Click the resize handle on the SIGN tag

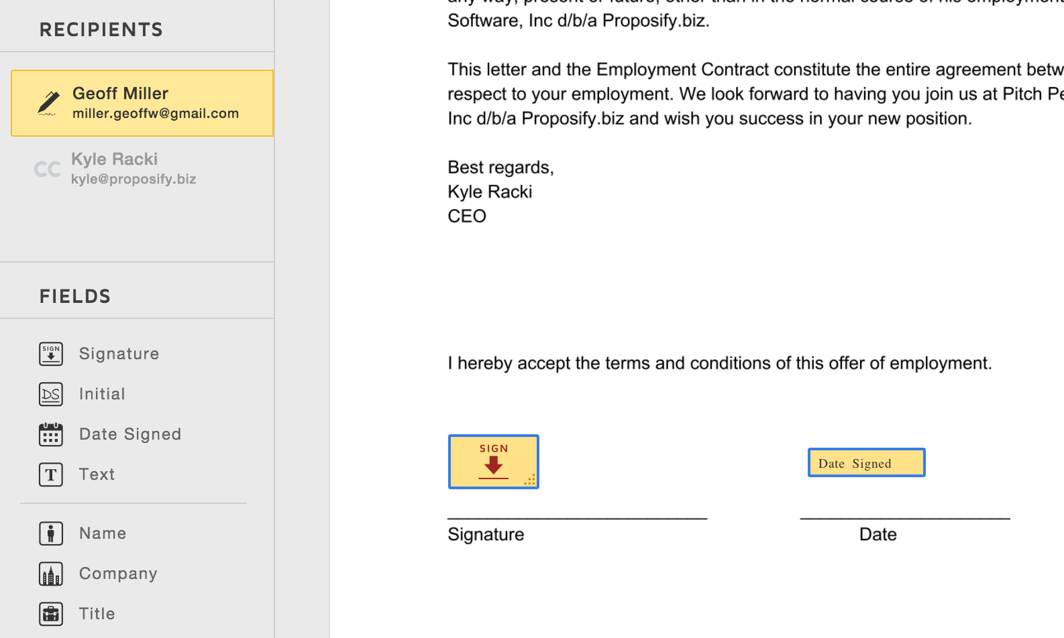530,479
